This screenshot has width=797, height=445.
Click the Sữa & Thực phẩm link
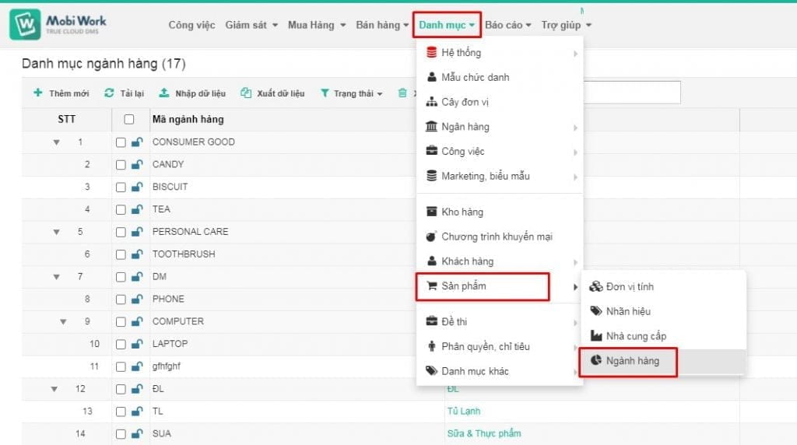click(x=483, y=433)
